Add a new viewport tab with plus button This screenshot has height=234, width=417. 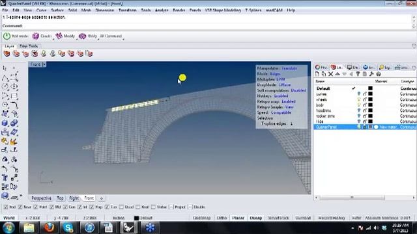pyautogui.click(x=102, y=198)
